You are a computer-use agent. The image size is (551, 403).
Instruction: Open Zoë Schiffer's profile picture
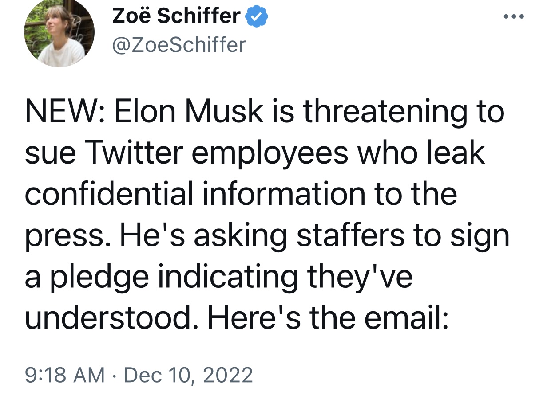point(59,33)
